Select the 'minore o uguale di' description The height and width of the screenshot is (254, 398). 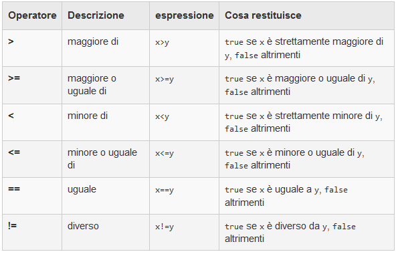point(102,159)
